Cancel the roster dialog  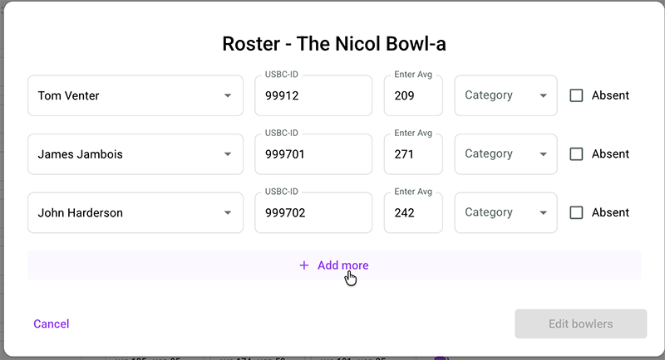(x=52, y=324)
